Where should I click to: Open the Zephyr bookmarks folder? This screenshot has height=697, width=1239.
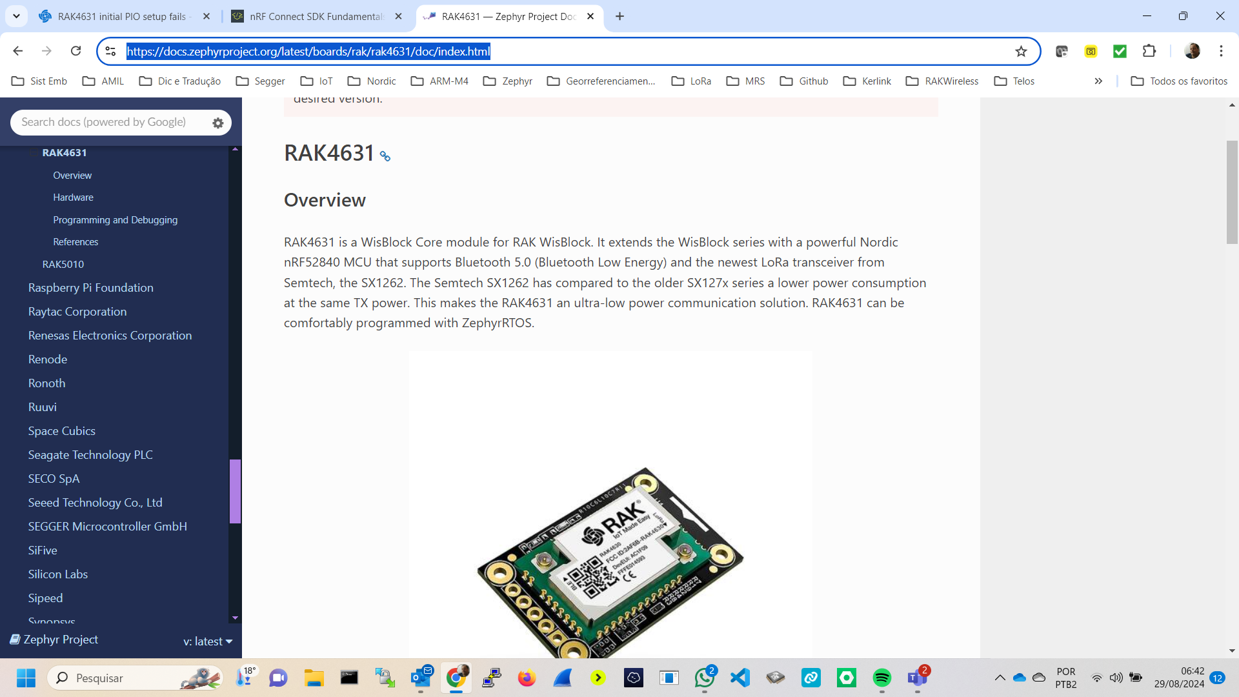coord(508,81)
